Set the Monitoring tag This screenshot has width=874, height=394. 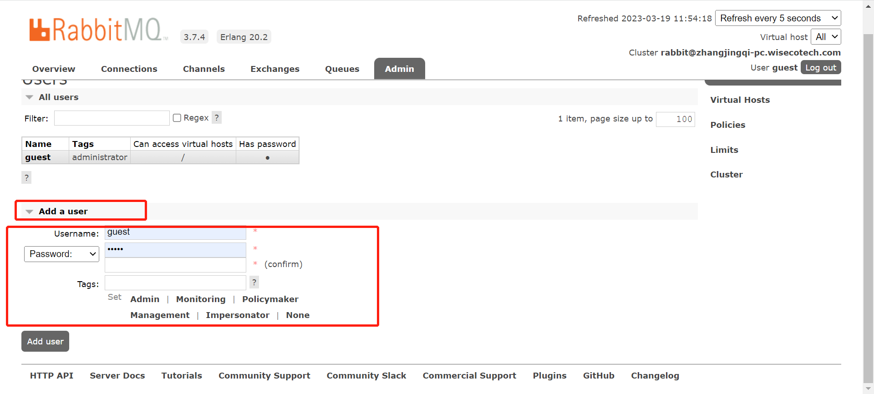pyautogui.click(x=201, y=299)
